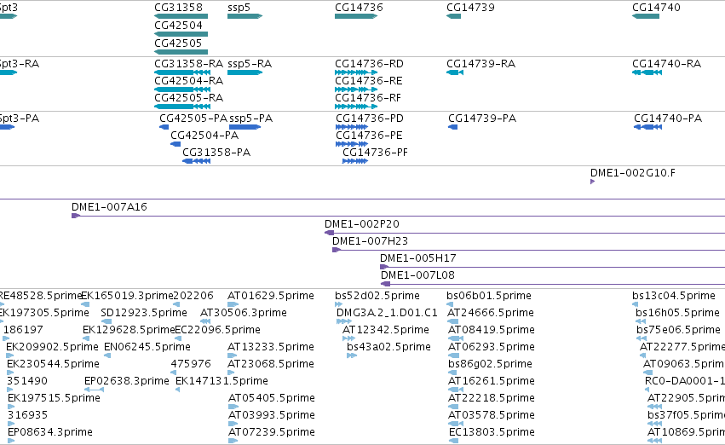Click clone DME1-007L08 label

pyautogui.click(x=418, y=275)
